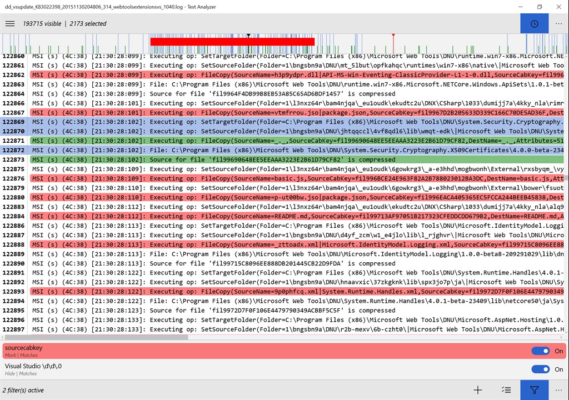
Task: Select log line 122892
Action: pyautogui.click(x=283, y=282)
